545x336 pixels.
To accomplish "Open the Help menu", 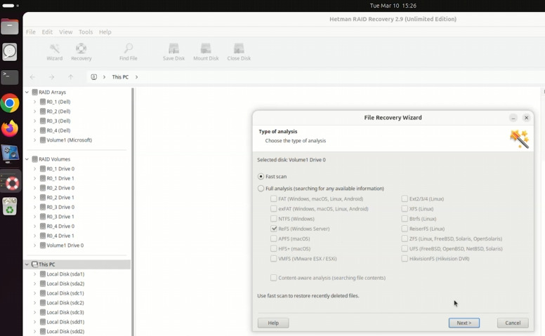I will pyautogui.click(x=105, y=32).
